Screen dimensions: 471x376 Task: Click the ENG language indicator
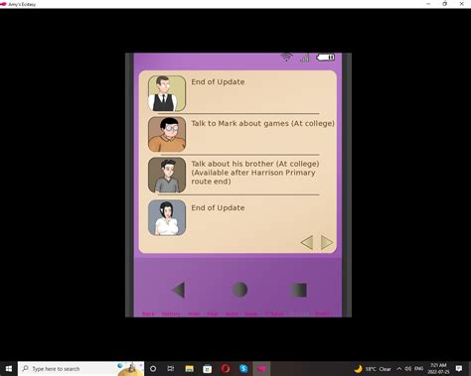click(419, 369)
